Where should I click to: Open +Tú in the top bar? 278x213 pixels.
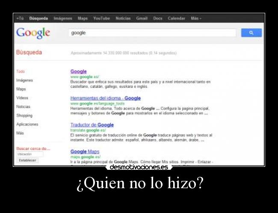coord(20,18)
